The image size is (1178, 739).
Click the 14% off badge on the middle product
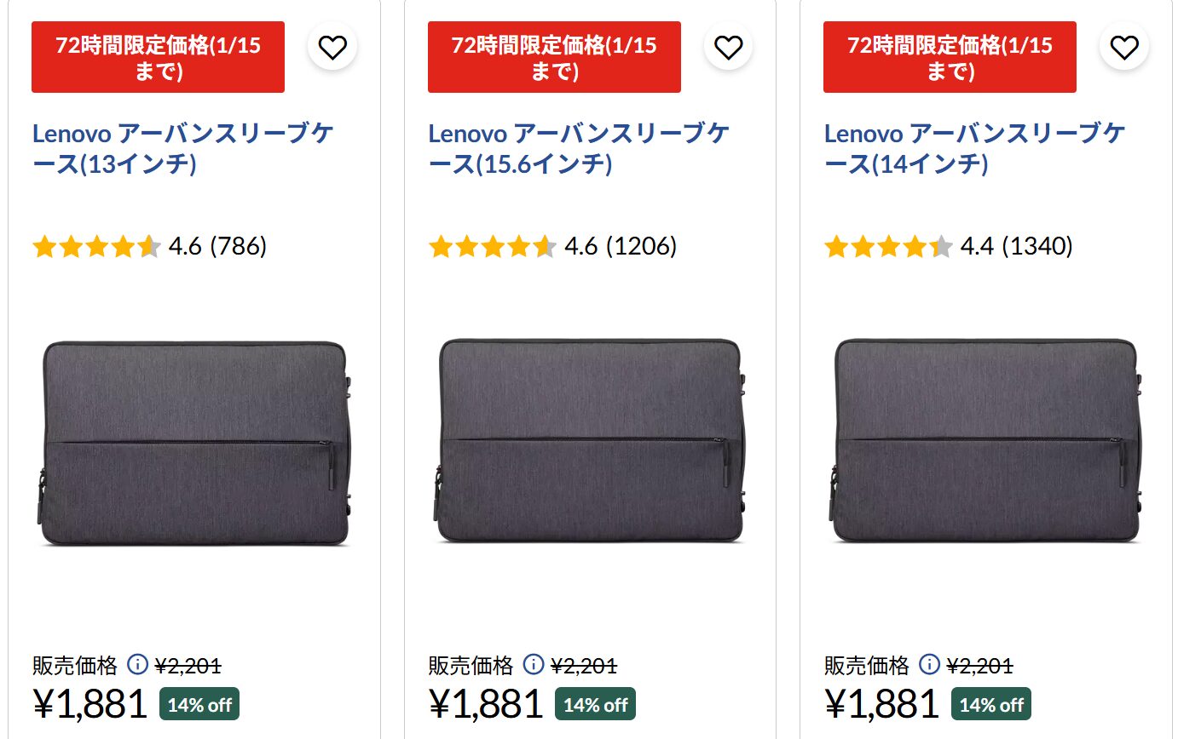596,703
